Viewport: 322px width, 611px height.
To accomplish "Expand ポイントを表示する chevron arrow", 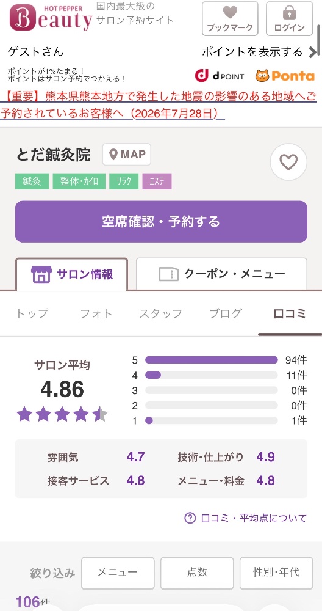I will 313,52.
